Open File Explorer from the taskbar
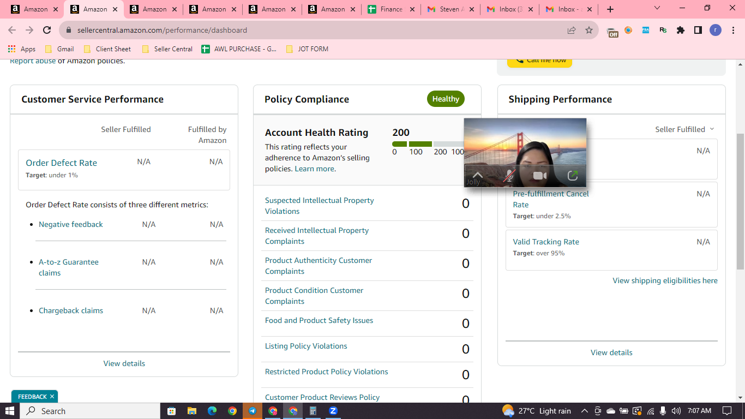This screenshot has height=419, width=745. 191,411
